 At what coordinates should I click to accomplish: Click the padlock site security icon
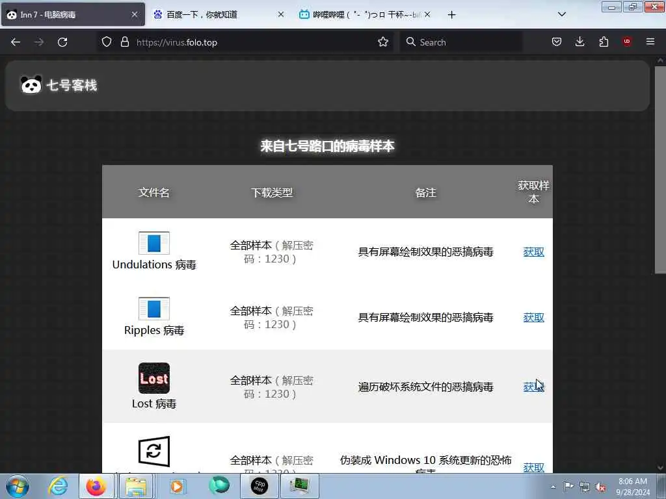click(124, 42)
